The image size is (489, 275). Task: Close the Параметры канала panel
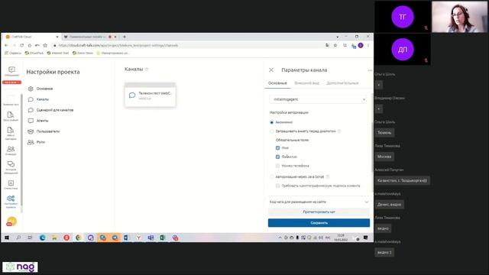point(271,70)
